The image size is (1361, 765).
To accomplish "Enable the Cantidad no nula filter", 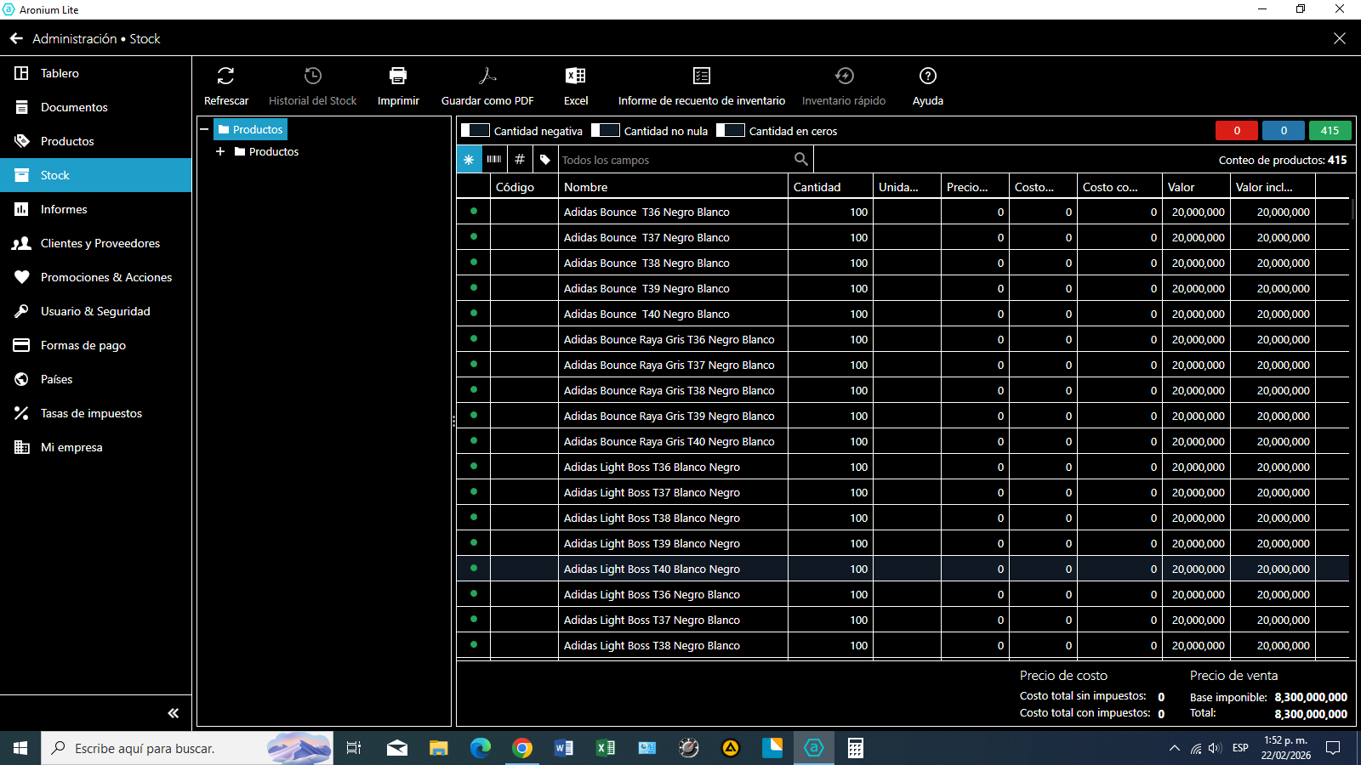I will 606,131.
